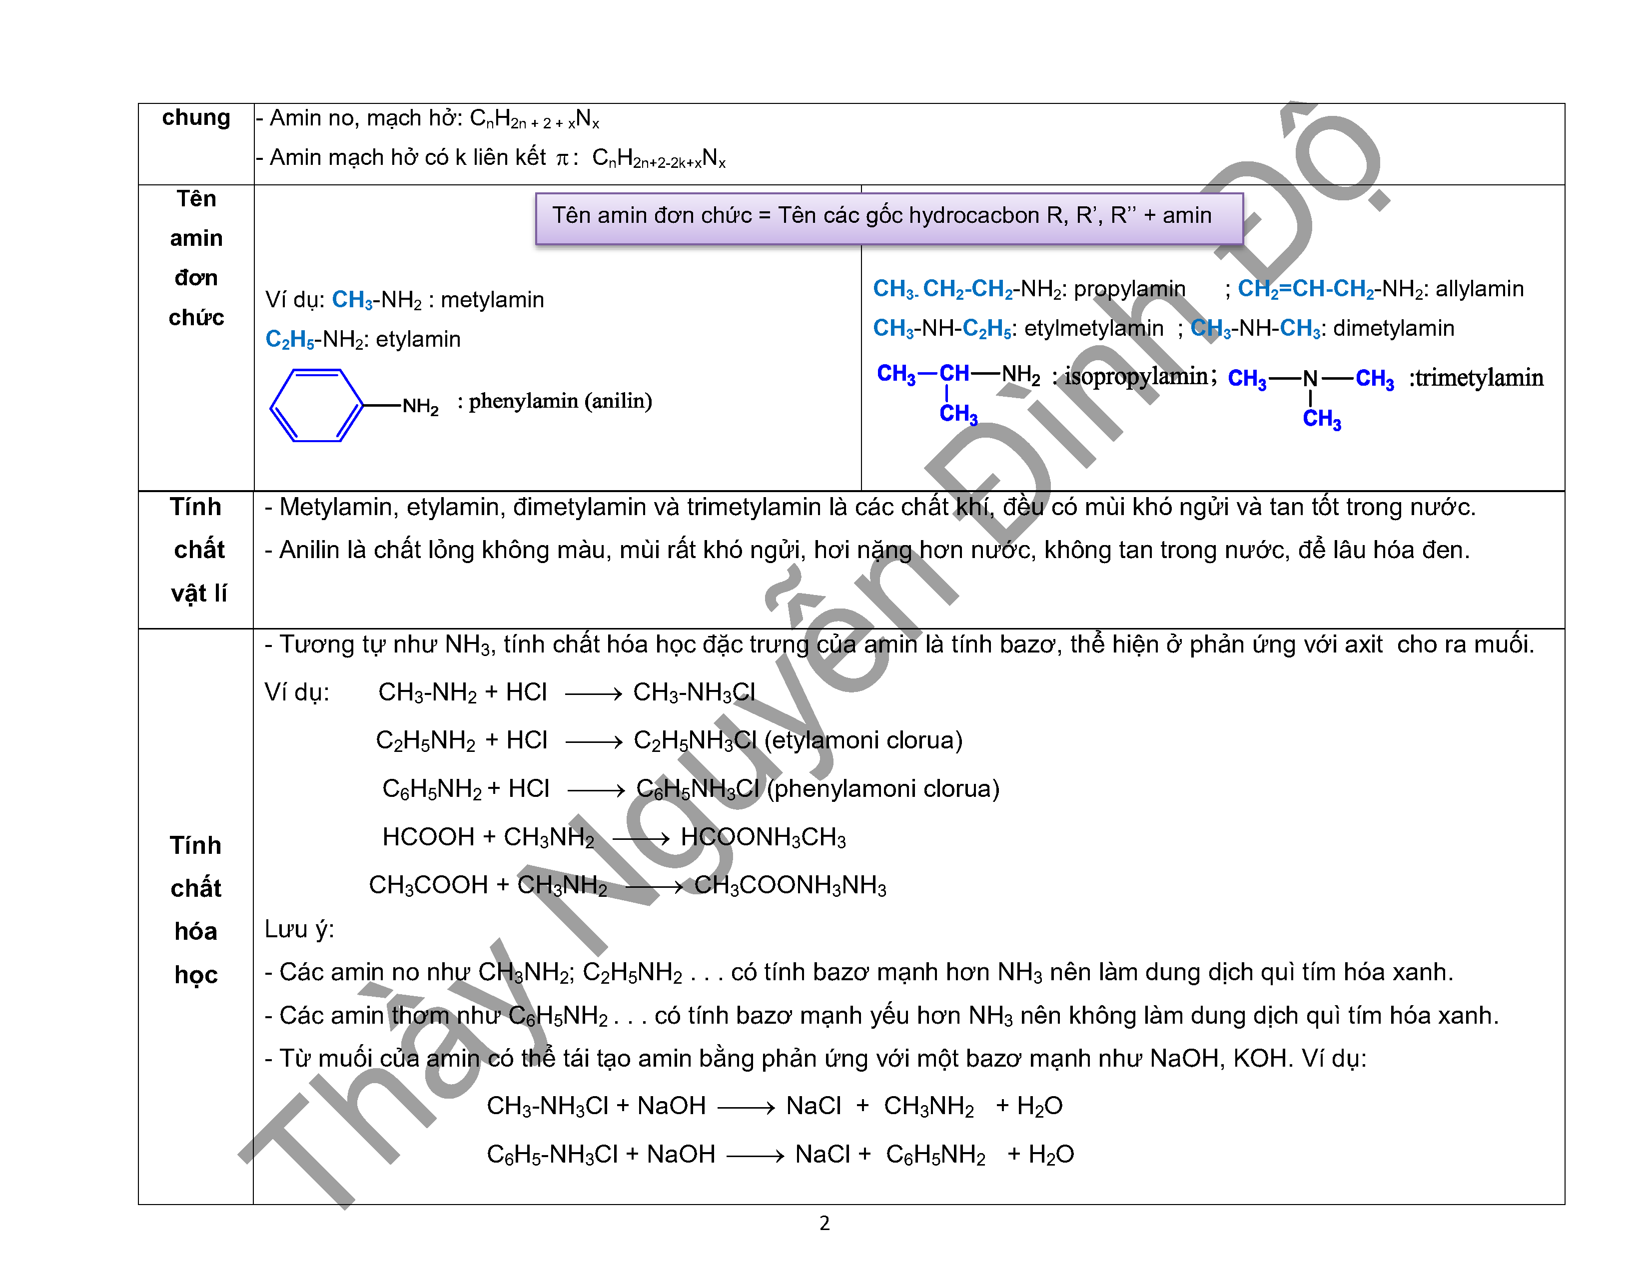Click the dimetylamin formula text
This screenshot has width=1649, height=1274.
pos(1322,328)
